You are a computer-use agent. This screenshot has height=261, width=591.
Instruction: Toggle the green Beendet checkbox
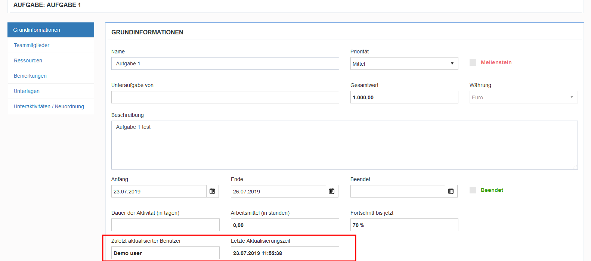point(473,190)
